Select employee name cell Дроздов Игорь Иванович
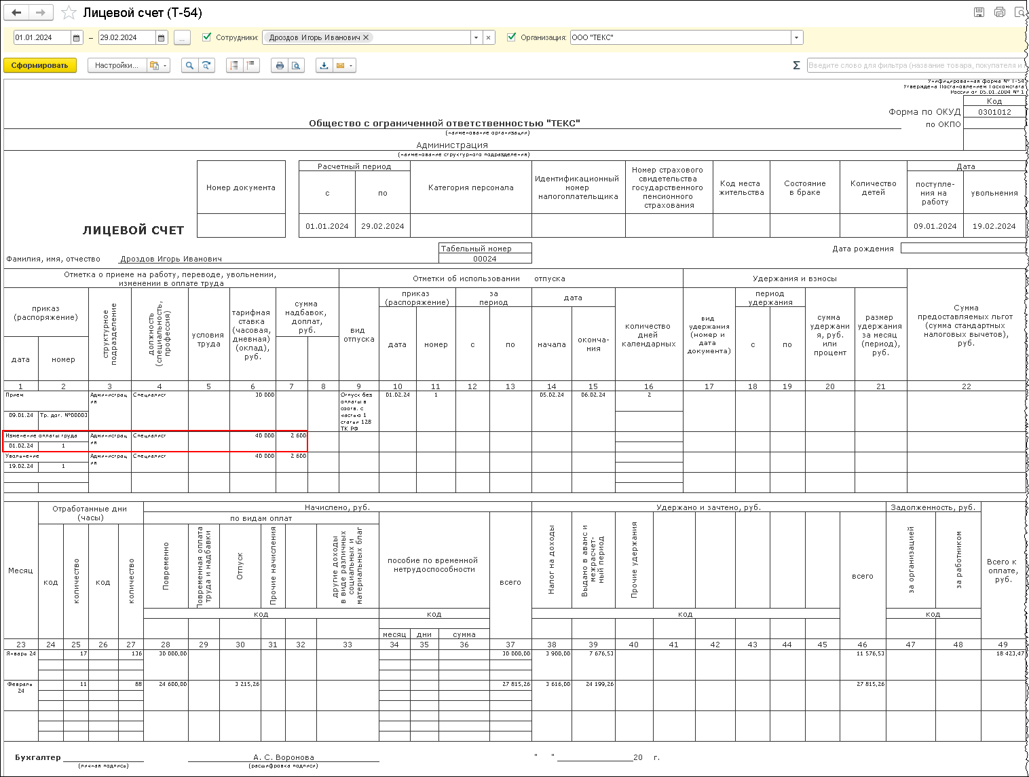Screen dimensions: 1029x777 pyautogui.click(x=171, y=259)
